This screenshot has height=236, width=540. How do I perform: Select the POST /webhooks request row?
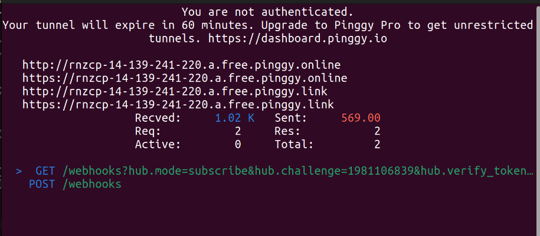coord(75,184)
